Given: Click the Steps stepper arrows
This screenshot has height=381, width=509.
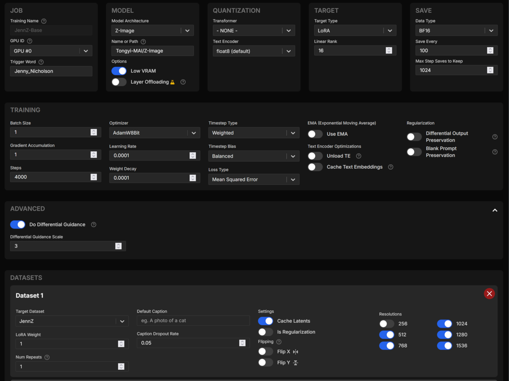Looking at the screenshot, I should point(94,177).
